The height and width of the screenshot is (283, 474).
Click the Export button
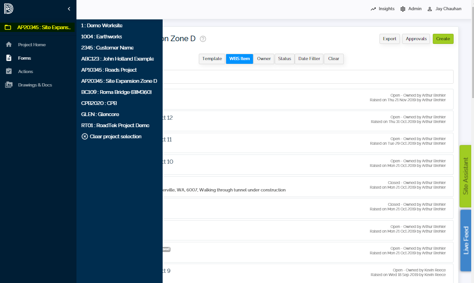(x=389, y=39)
